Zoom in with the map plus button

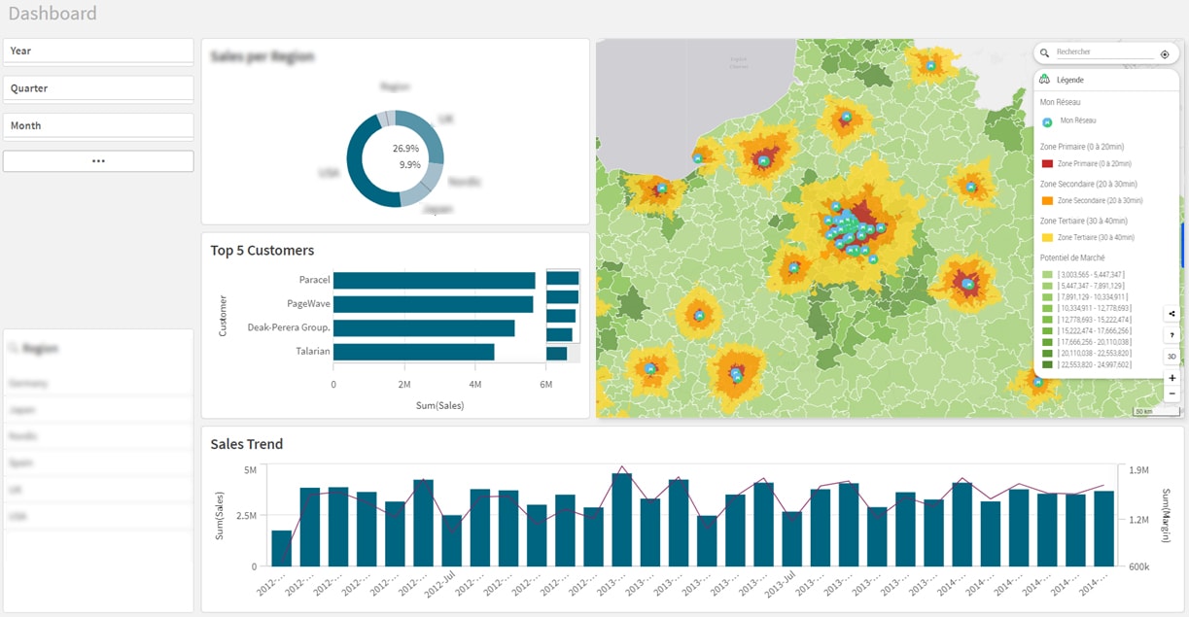1172,377
